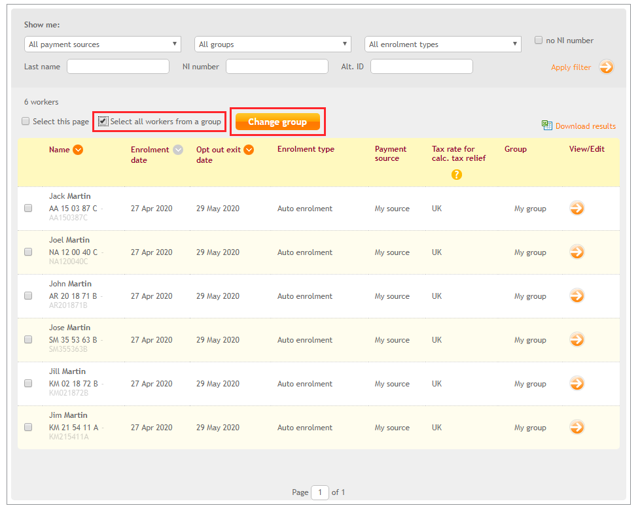Click the Enrolment type column header
The image size is (640, 512).
(306, 149)
